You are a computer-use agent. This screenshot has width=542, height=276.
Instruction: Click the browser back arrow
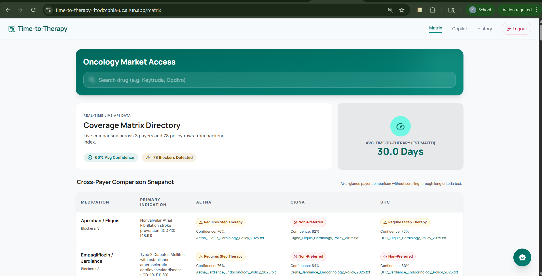point(8,10)
